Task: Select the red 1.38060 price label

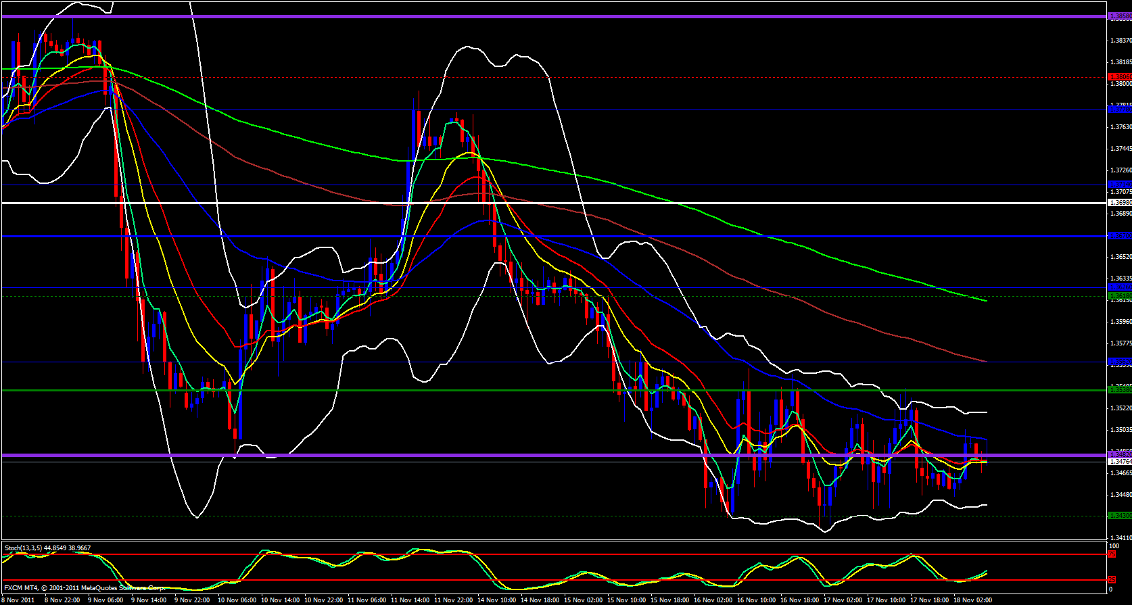Action: (1119, 77)
